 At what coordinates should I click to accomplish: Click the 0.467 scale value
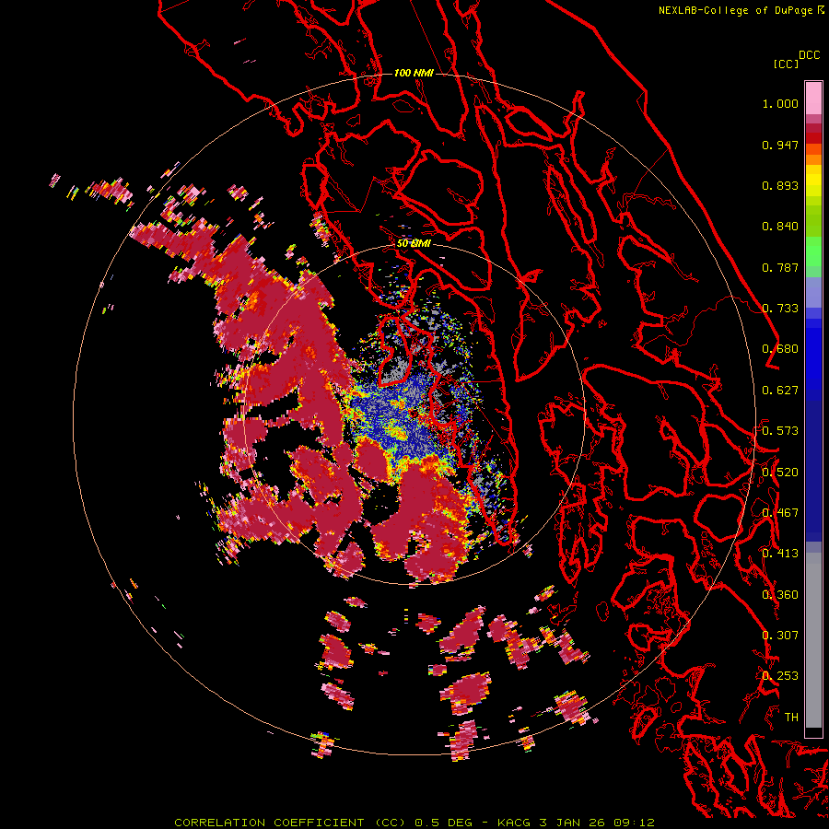(780, 513)
